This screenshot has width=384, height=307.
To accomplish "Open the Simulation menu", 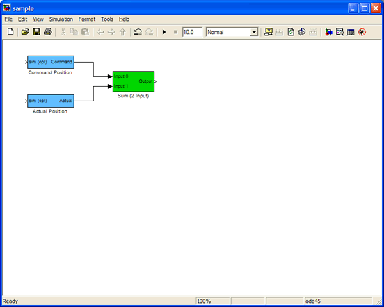I will pos(61,19).
